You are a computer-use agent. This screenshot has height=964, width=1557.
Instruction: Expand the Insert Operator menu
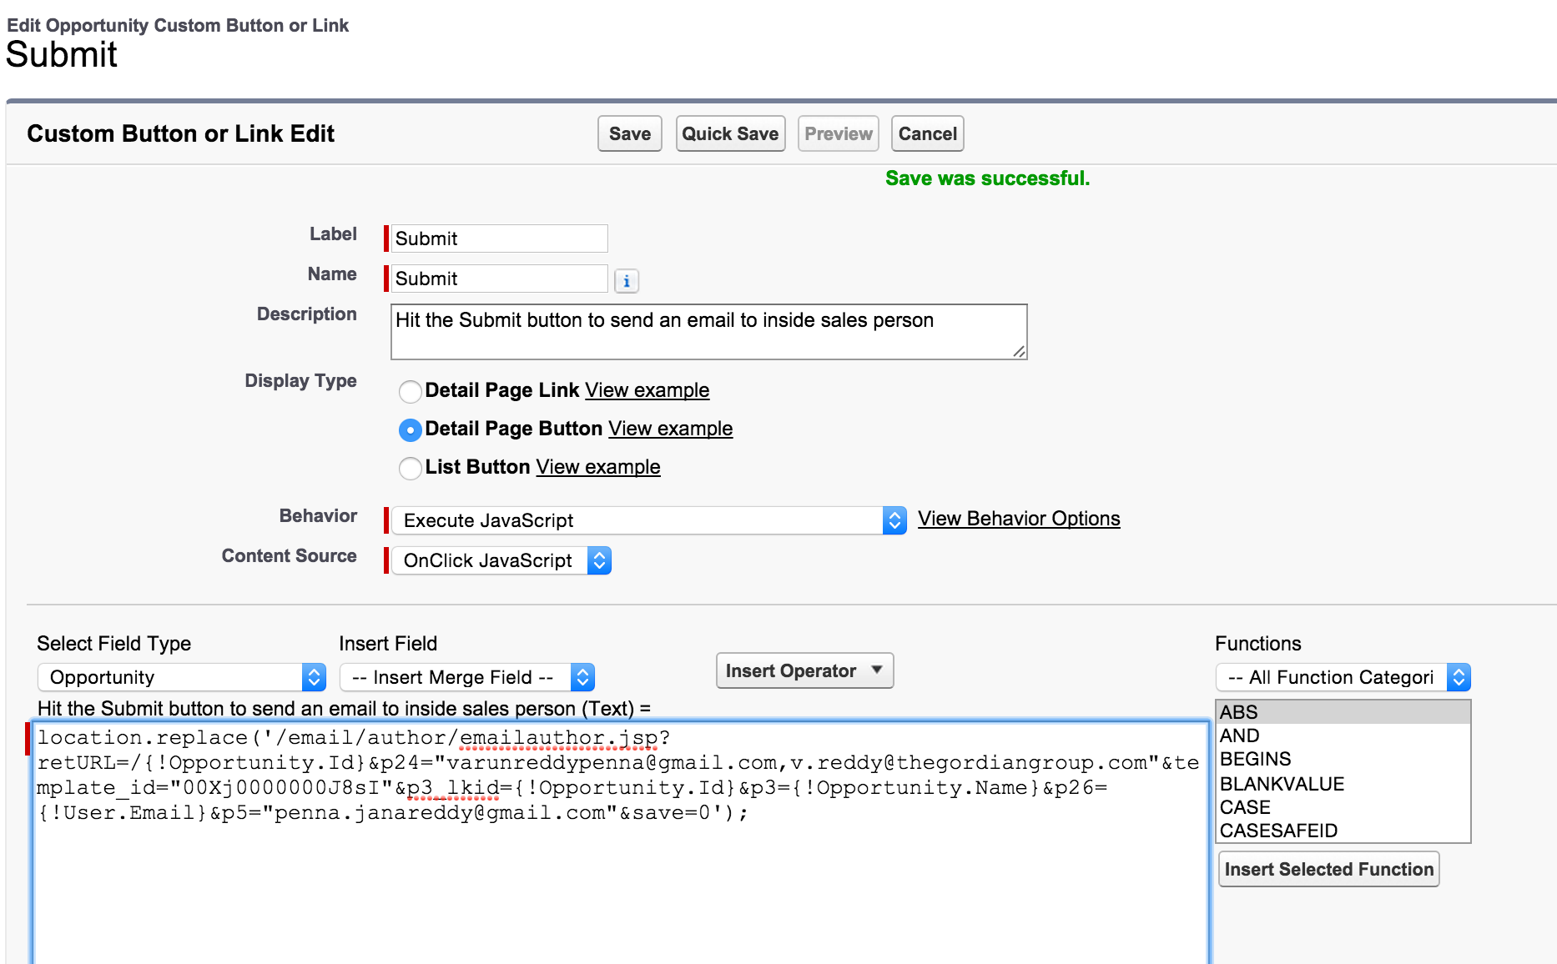pyautogui.click(x=804, y=671)
